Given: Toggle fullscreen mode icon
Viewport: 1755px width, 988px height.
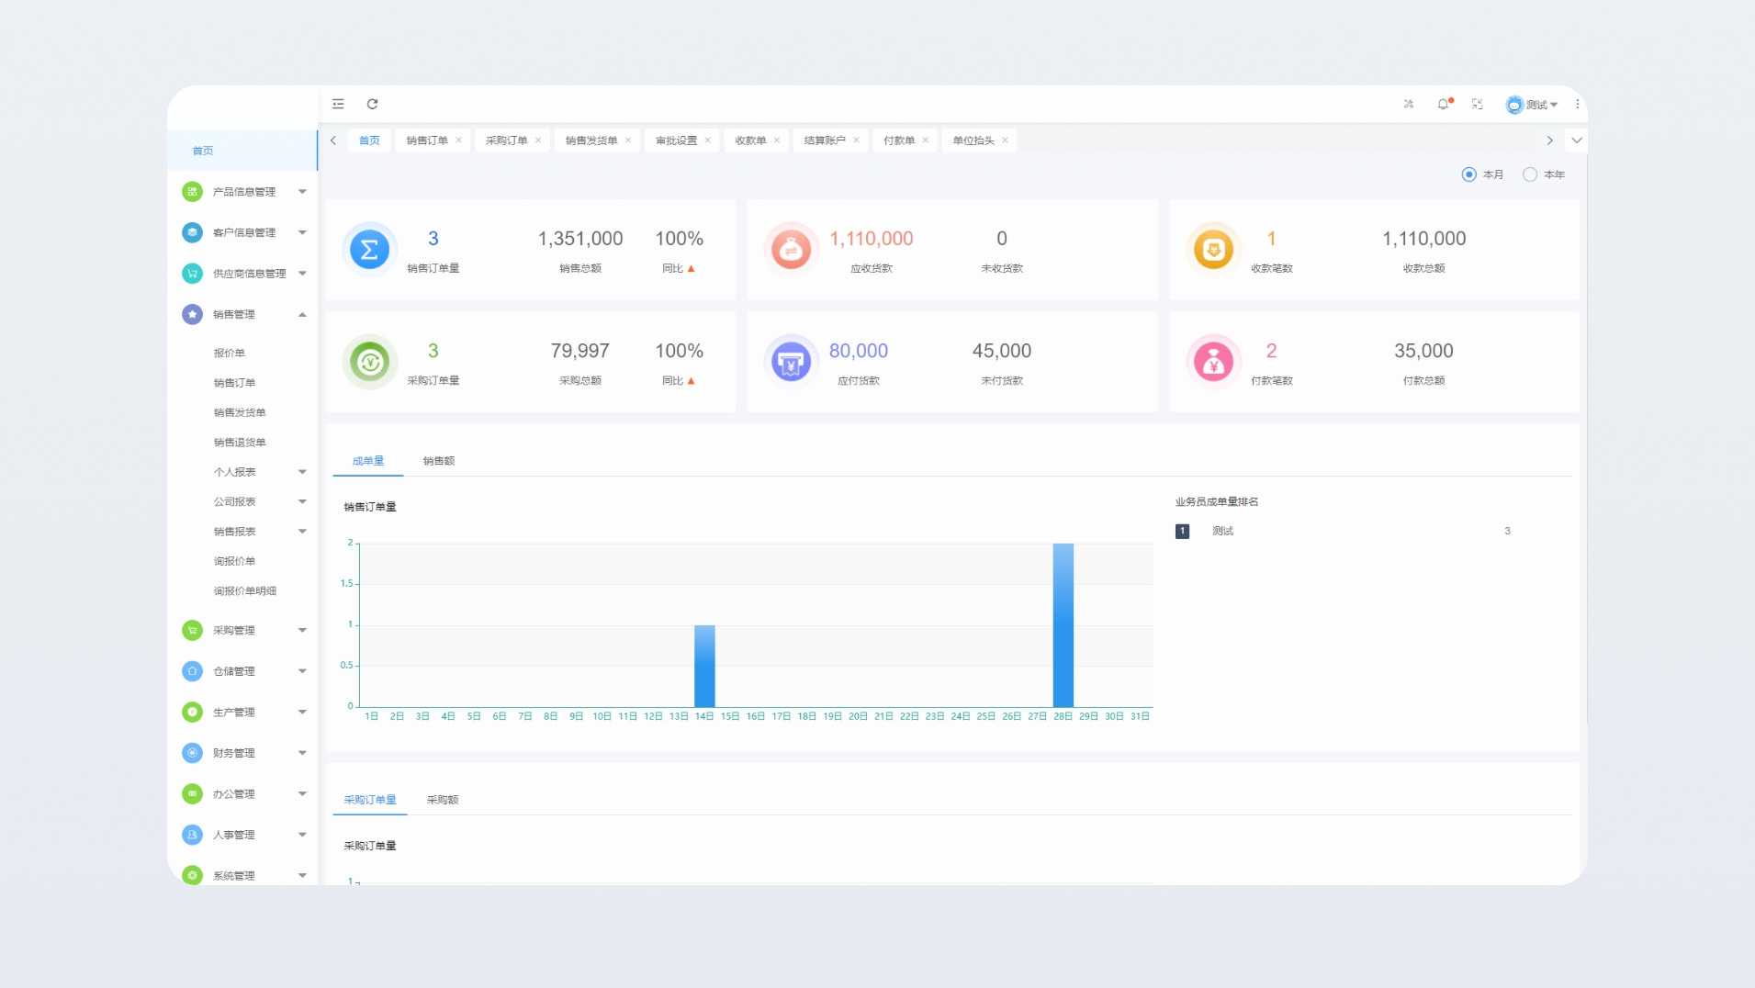Looking at the screenshot, I should tap(1477, 105).
